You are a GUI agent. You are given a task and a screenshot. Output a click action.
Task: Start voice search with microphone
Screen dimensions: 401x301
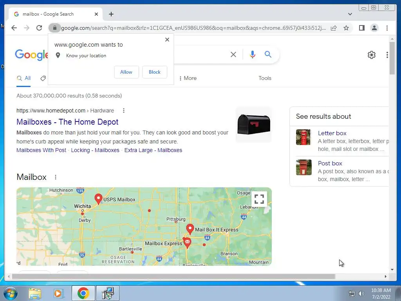(253, 54)
